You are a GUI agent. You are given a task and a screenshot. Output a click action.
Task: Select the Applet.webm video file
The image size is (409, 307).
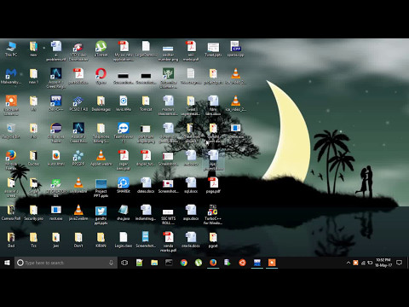(x=101, y=158)
